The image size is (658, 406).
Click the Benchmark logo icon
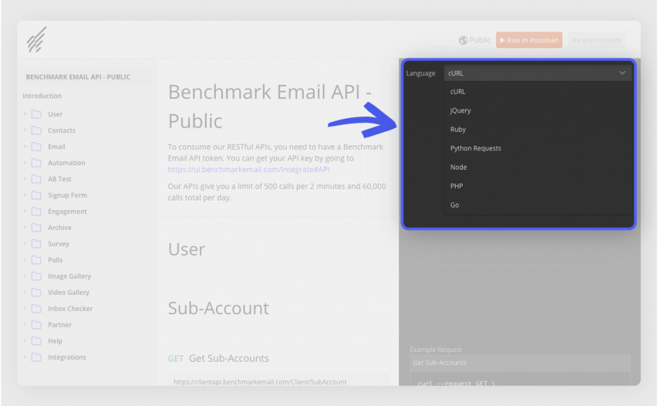[37, 40]
